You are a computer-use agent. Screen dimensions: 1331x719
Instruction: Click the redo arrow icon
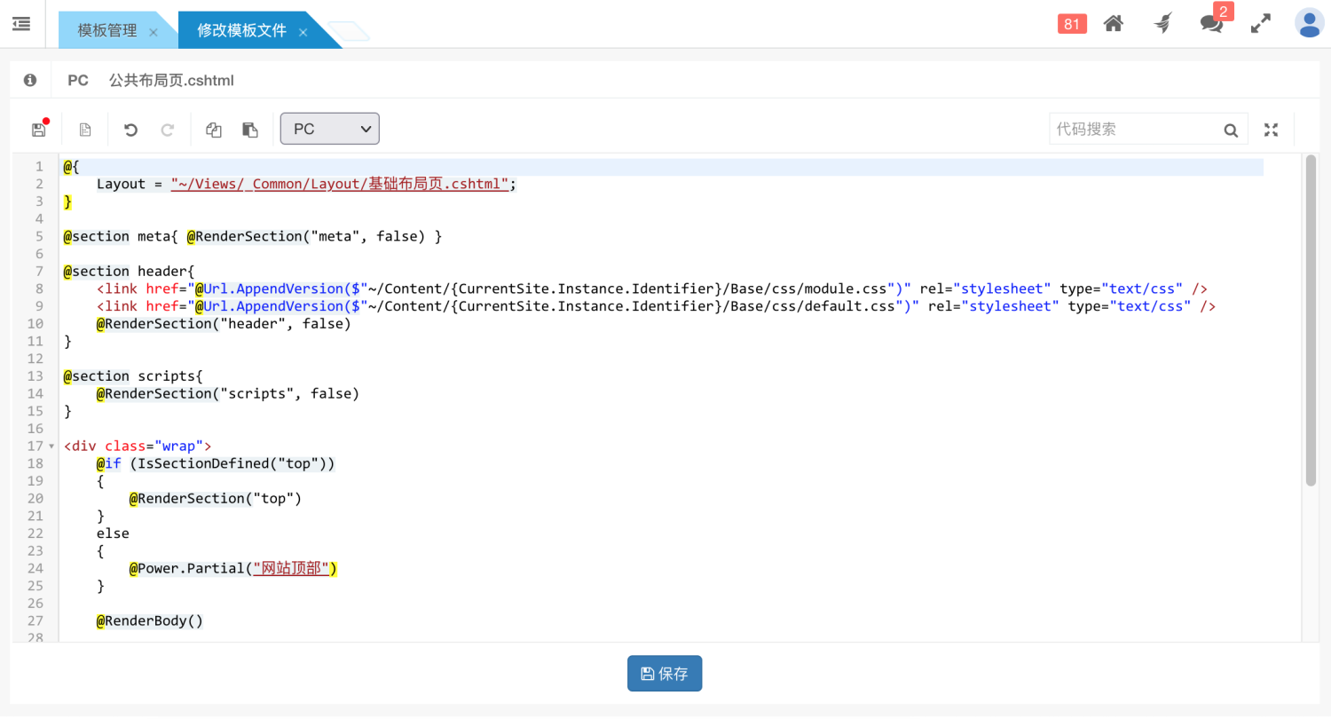pyautogui.click(x=167, y=130)
